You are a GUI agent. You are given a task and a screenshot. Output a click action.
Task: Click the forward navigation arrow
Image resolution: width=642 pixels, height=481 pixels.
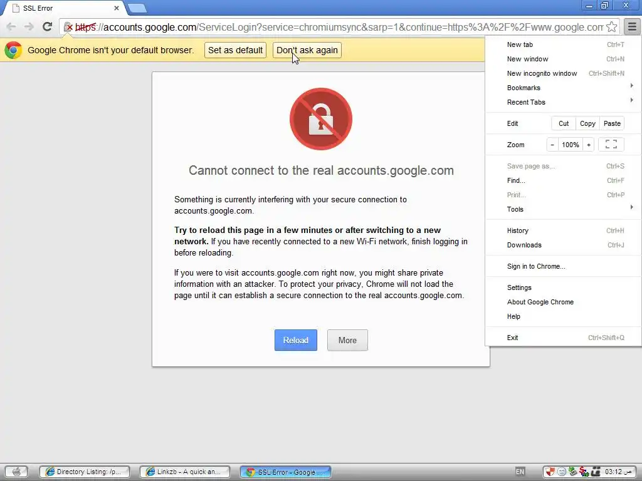[x=29, y=27]
